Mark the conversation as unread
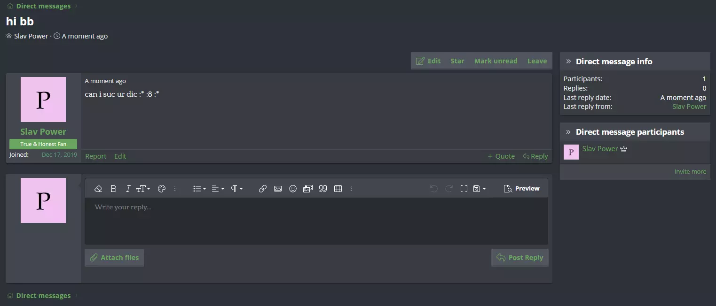Screen dimensions: 716x306 click(496, 61)
